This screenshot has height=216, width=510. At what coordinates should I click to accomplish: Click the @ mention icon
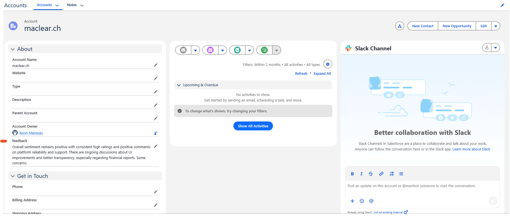tap(371, 201)
